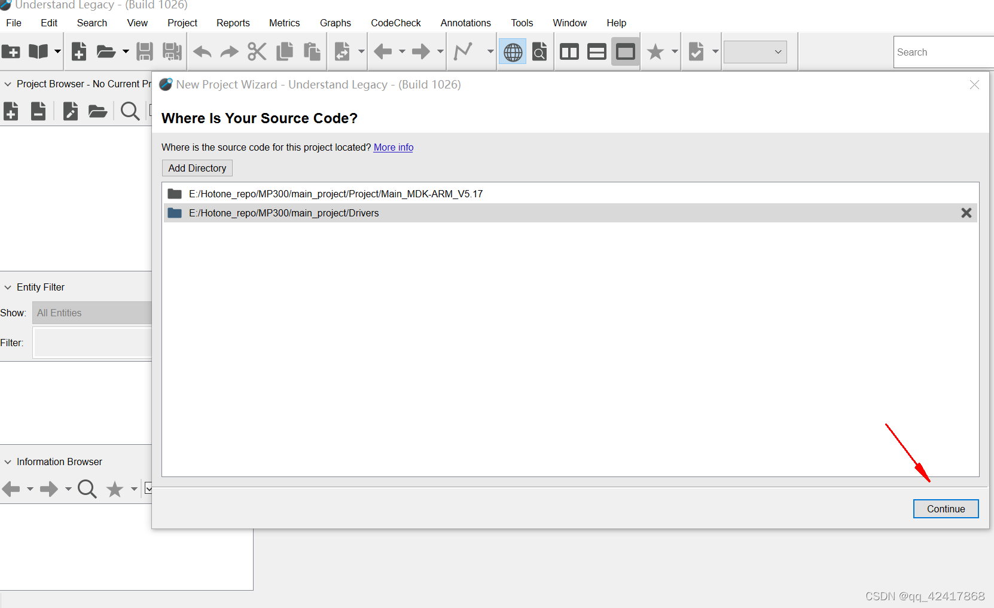Image resolution: width=994 pixels, height=608 pixels.
Task: Open dropdown arrow next to Open File icon
Action: 126,52
